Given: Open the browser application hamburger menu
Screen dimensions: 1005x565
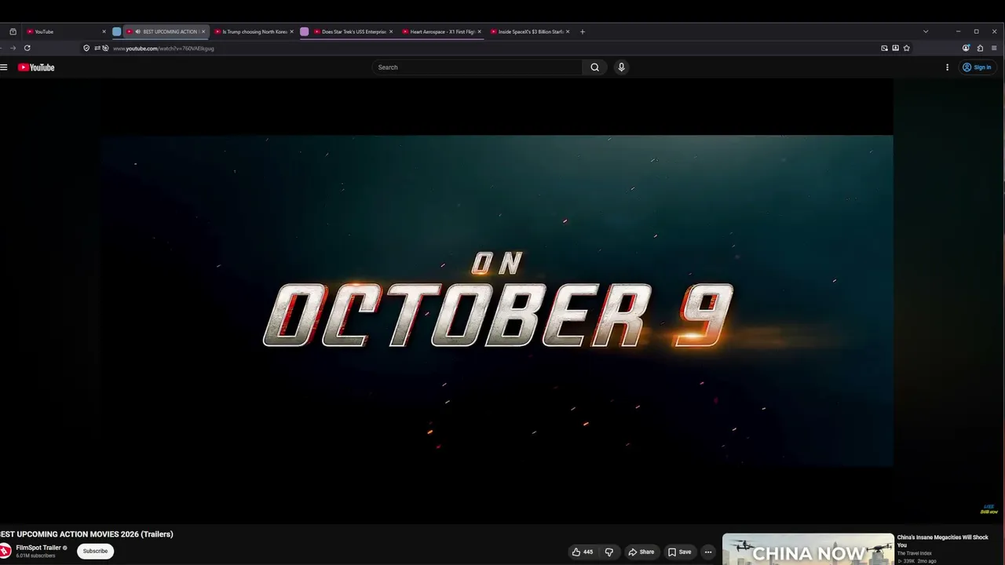Looking at the screenshot, I should pyautogui.click(x=994, y=48).
